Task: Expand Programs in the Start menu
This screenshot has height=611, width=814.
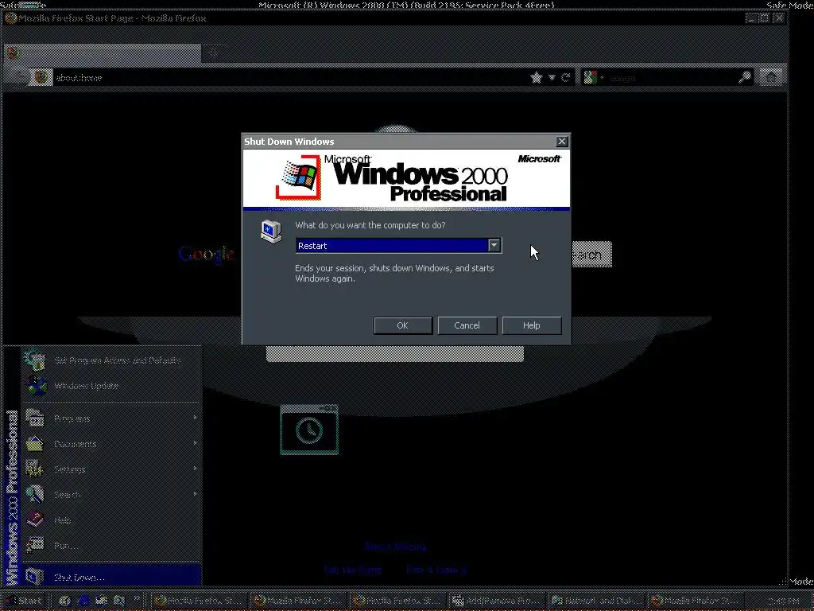Action: (x=111, y=418)
